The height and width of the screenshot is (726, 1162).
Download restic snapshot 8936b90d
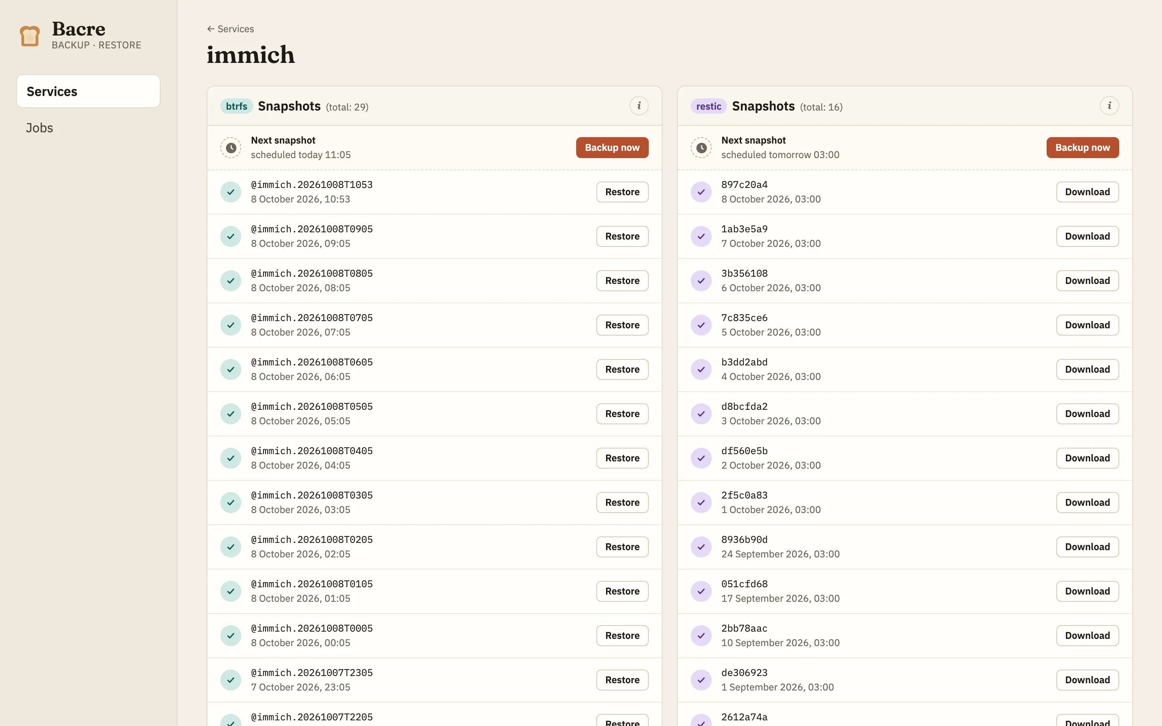pos(1088,547)
